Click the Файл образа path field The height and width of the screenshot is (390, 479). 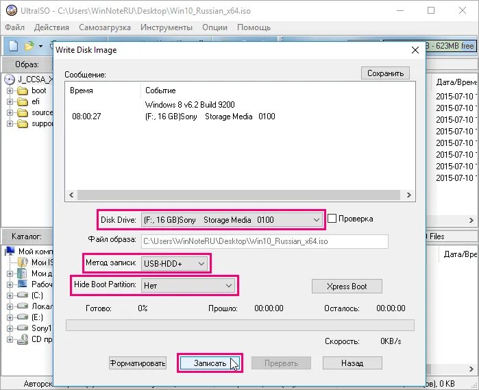click(x=265, y=241)
